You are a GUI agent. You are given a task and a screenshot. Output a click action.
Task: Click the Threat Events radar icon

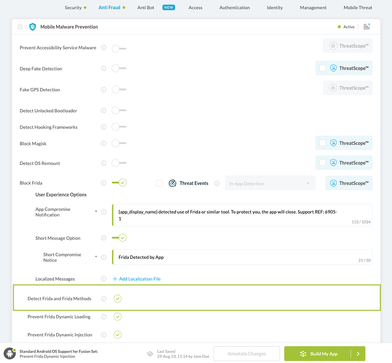(x=172, y=183)
